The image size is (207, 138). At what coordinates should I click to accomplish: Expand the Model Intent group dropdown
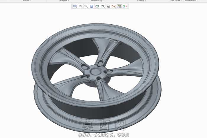(191, 1)
